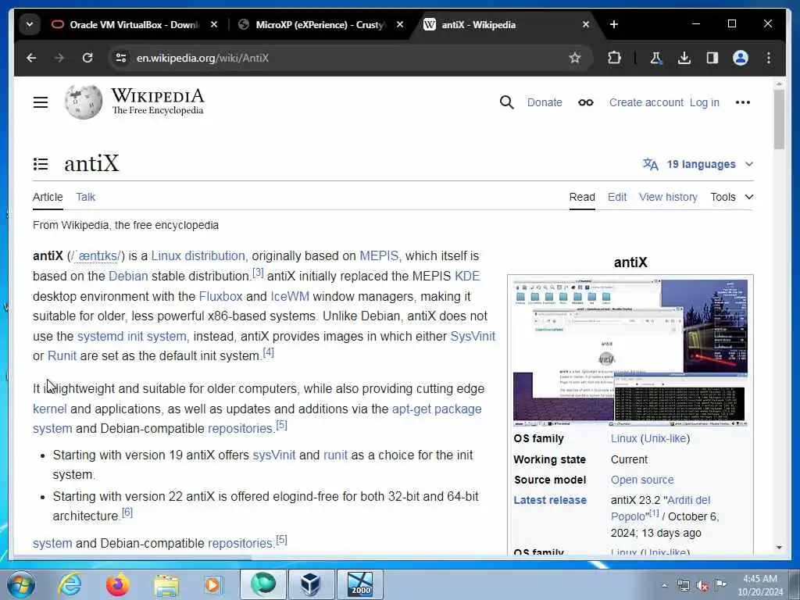Toggle the browser side panel
The width and height of the screenshot is (800, 600).
712,58
